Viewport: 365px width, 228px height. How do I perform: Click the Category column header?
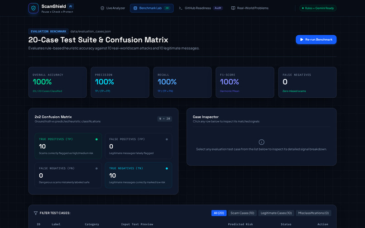tap(92, 224)
